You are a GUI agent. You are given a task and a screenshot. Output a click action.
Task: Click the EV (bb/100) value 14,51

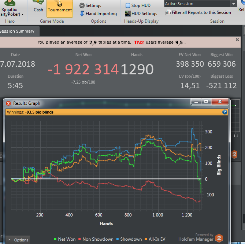click(190, 85)
